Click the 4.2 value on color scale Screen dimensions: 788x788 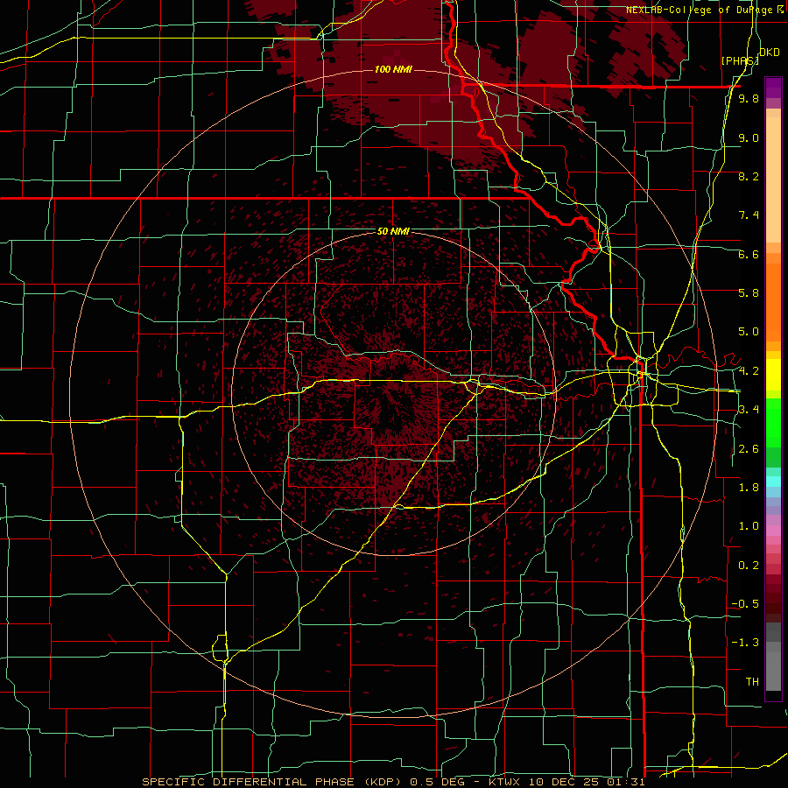(749, 371)
